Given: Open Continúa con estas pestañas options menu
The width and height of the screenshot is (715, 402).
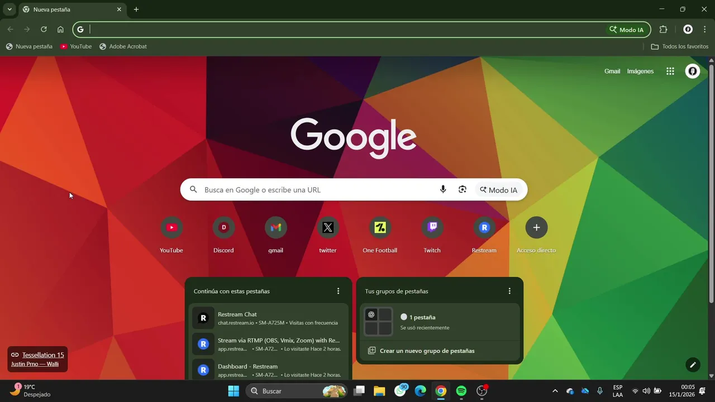Looking at the screenshot, I should pyautogui.click(x=338, y=291).
